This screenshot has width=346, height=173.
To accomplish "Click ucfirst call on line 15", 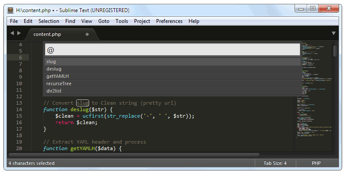I will (x=93, y=116).
